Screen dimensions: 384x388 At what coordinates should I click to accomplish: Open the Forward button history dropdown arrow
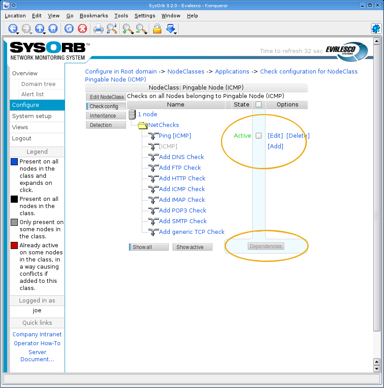(31, 33)
